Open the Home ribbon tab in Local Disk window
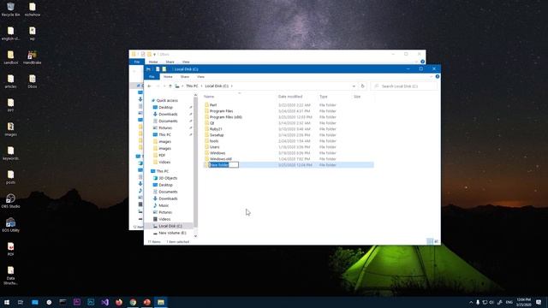This screenshot has height=308, width=548. pyautogui.click(x=168, y=76)
